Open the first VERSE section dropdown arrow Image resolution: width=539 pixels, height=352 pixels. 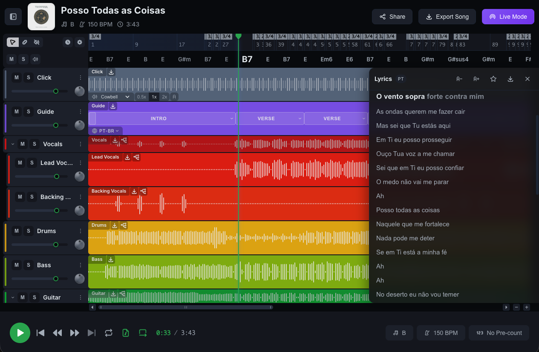(x=300, y=118)
